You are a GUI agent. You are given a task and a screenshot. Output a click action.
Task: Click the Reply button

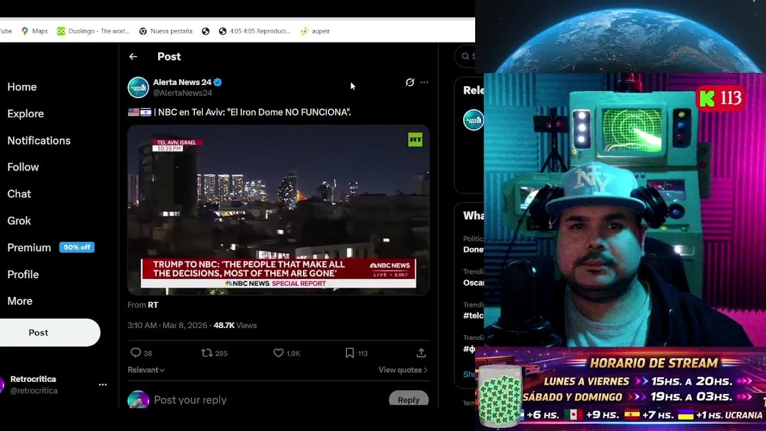click(x=409, y=400)
